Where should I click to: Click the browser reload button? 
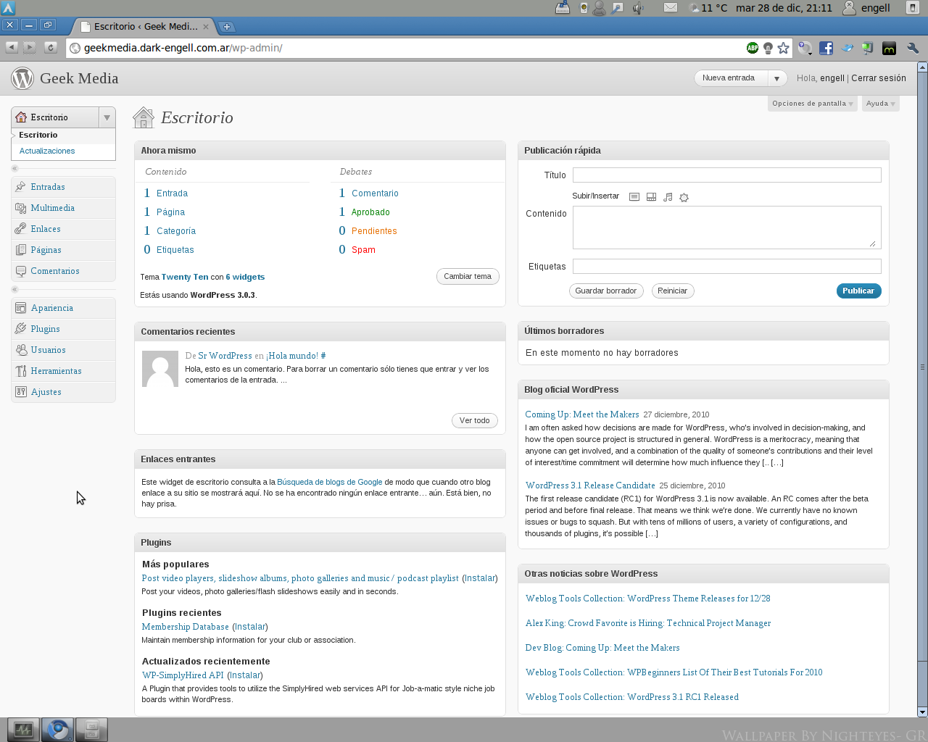(50, 48)
